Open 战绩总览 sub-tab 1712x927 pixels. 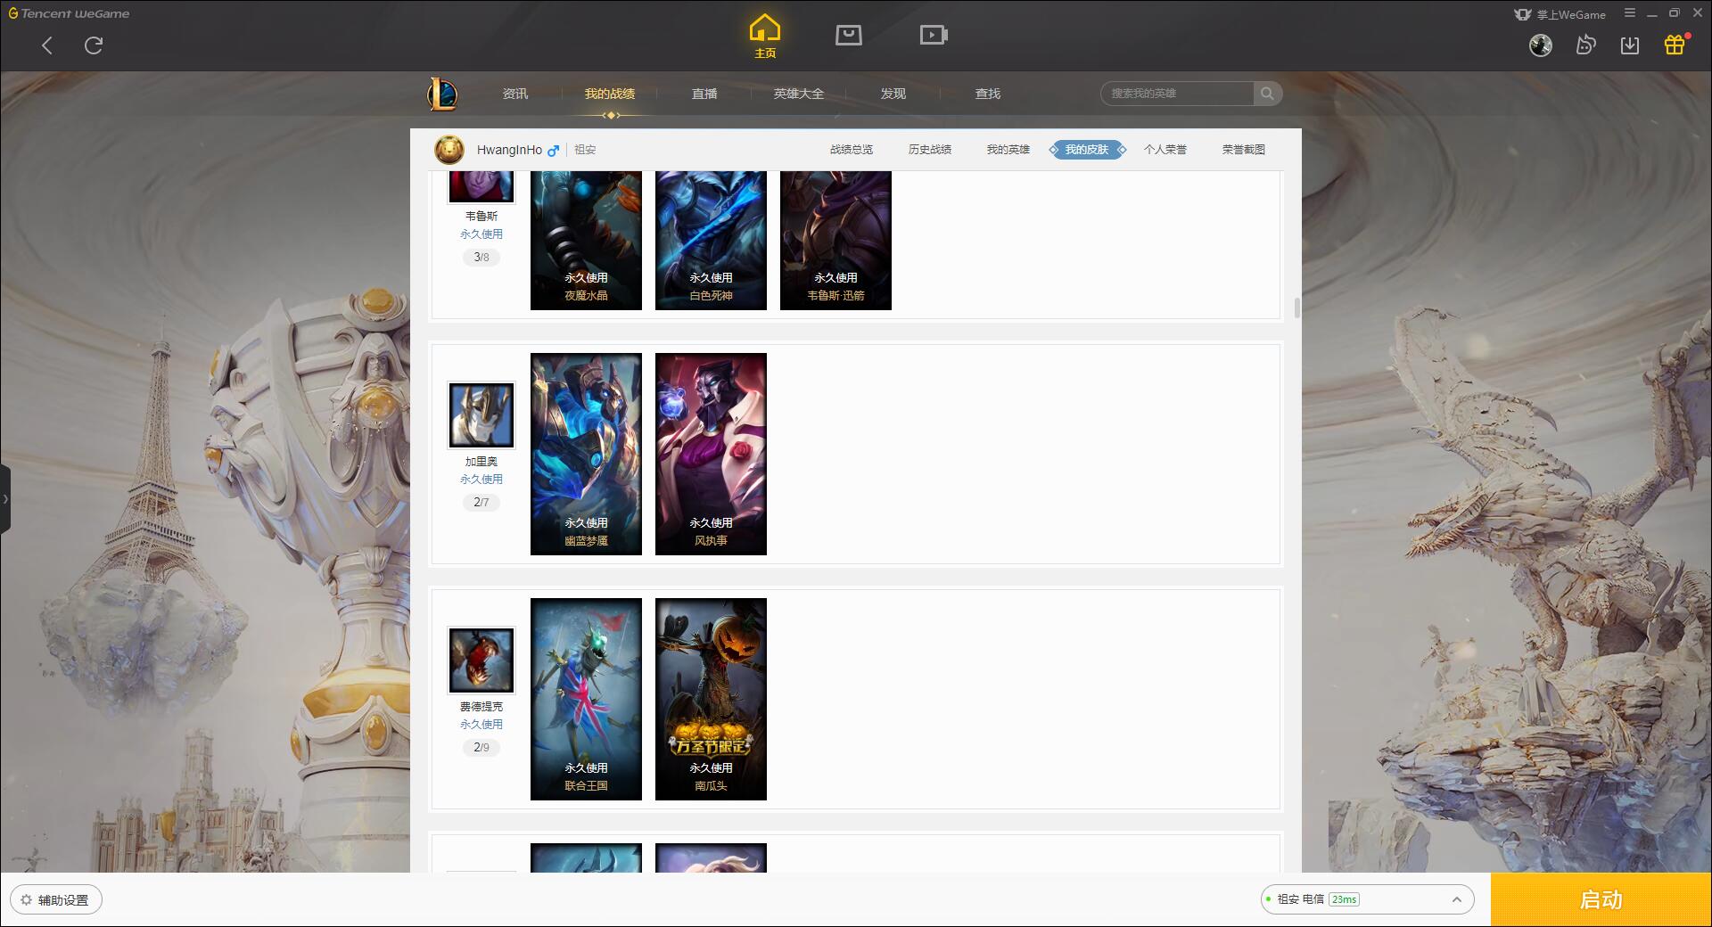852,150
